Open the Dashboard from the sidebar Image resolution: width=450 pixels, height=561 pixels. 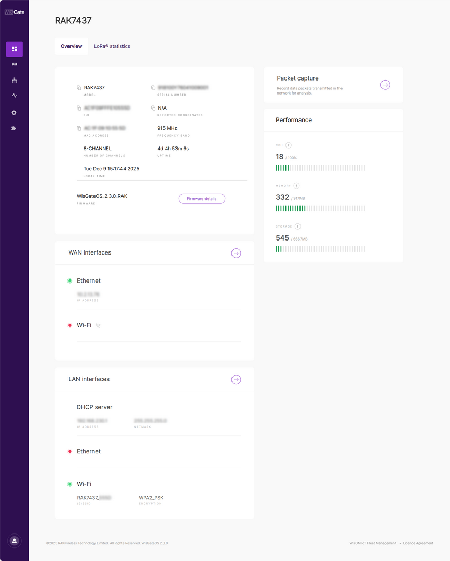coord(15,49)
